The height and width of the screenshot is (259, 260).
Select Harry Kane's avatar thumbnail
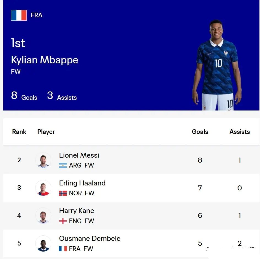click(43, 215)
